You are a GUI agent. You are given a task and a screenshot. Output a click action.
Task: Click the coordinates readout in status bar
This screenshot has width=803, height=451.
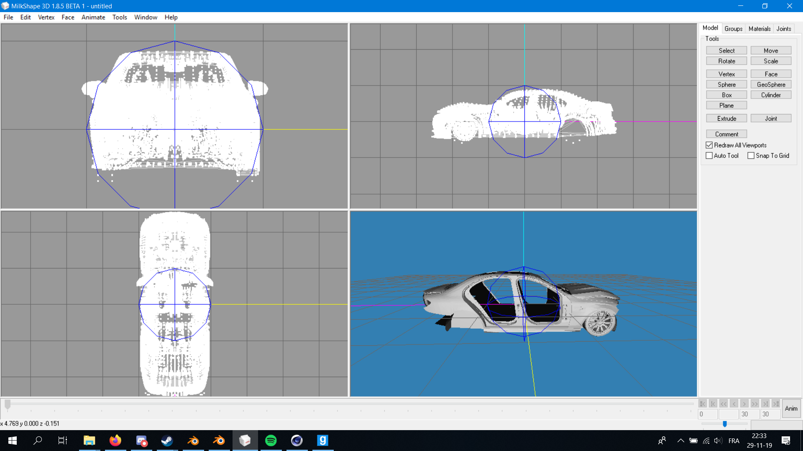click(x=30, y=423)
